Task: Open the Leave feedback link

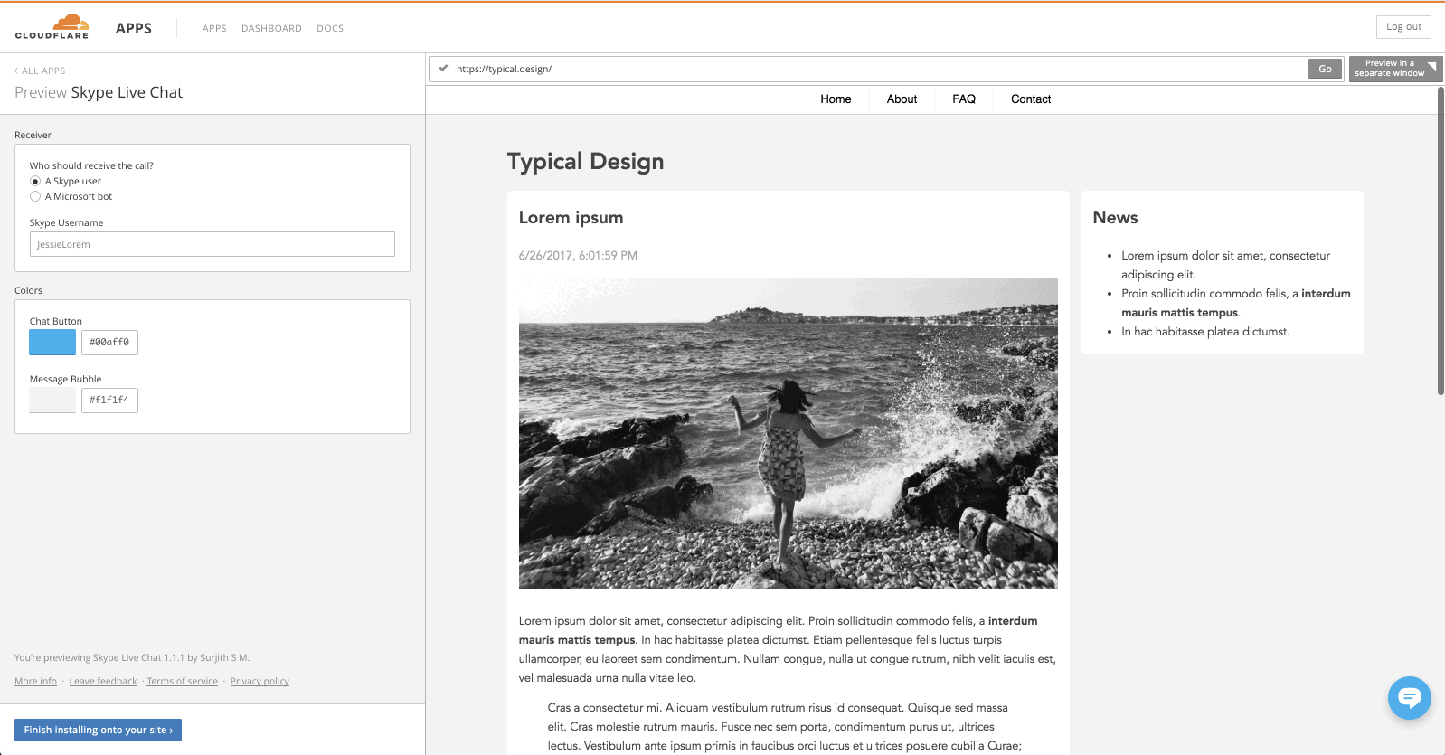Action: (x=103, y=681)
